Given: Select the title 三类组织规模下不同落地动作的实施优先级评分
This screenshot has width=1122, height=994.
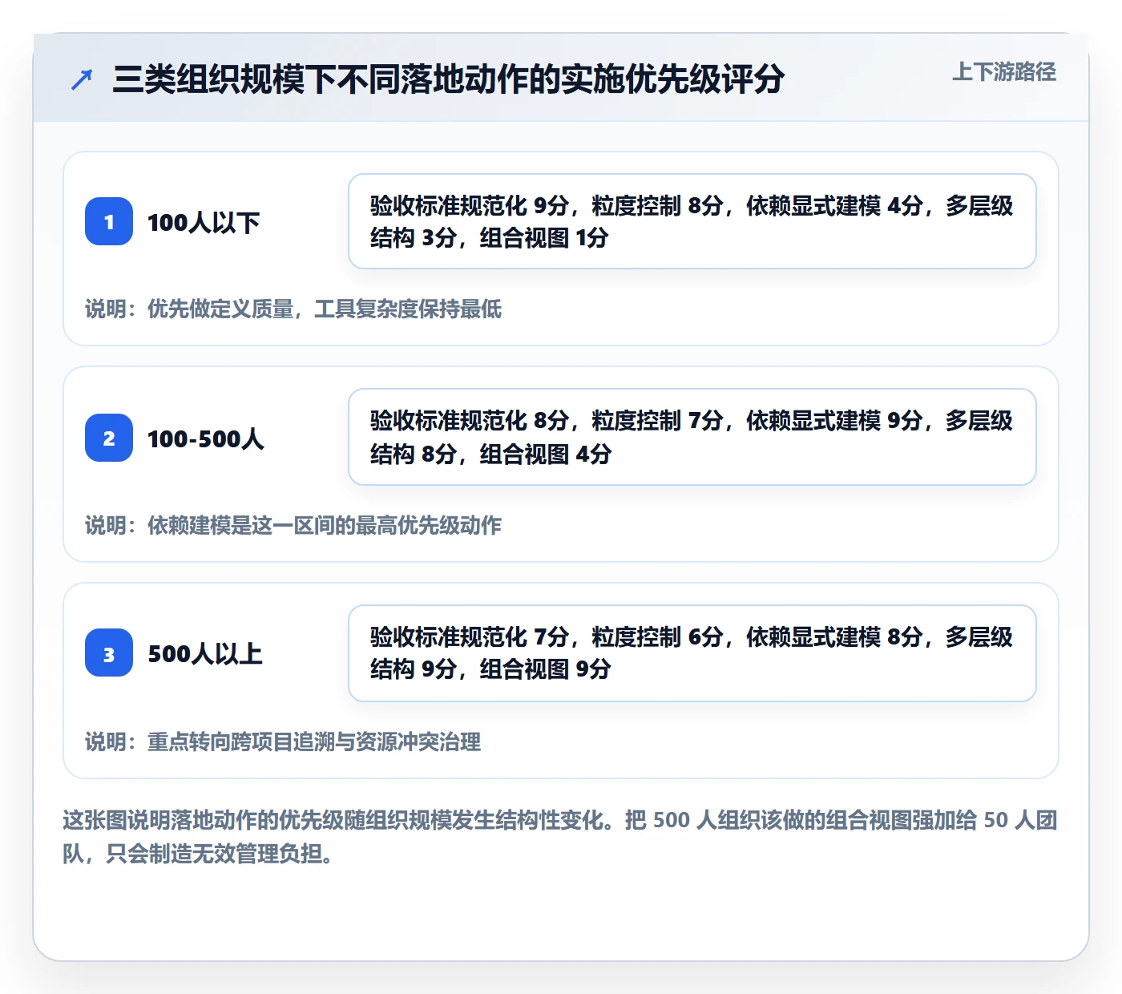Looking at the screenshot, I should [x=448, y=79].
